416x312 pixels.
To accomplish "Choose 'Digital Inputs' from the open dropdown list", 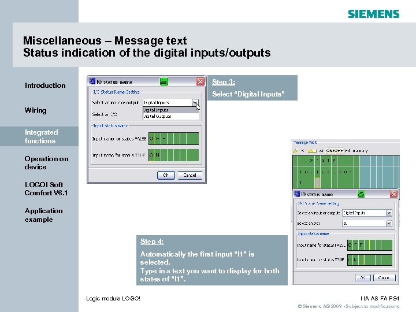I will point(170,110).
